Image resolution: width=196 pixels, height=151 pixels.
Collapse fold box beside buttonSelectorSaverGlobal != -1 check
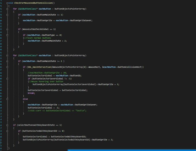(x=7, y=79)
